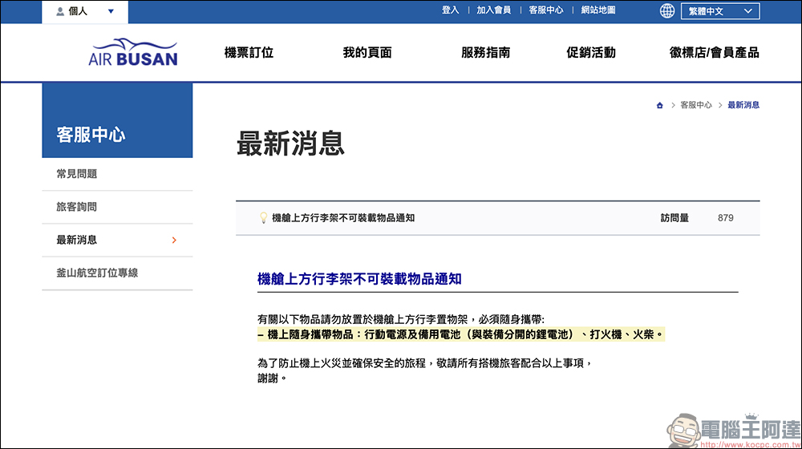The image size is (802, 449).
Task: Click the 加入會員 link
Action: tap(493, 10)
